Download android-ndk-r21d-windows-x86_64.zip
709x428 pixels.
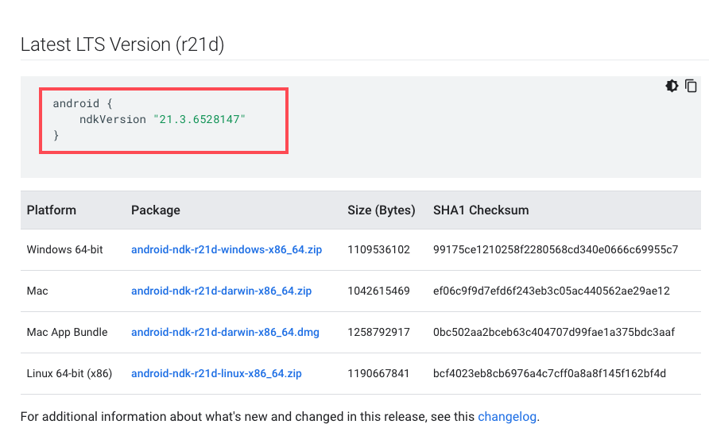[x=227, y=249]
